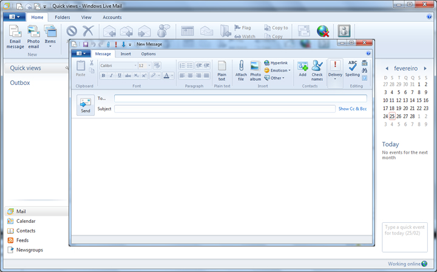The height and width of the screenshot is (272, 437).
Task: Toggle numbered list formatting
Action: click(182, 66)
